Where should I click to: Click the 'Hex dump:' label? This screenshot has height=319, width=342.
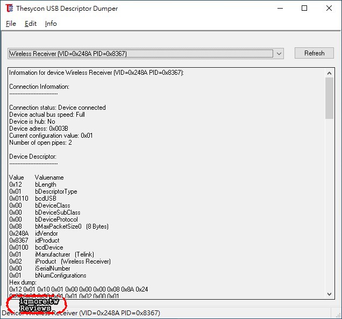23,282
